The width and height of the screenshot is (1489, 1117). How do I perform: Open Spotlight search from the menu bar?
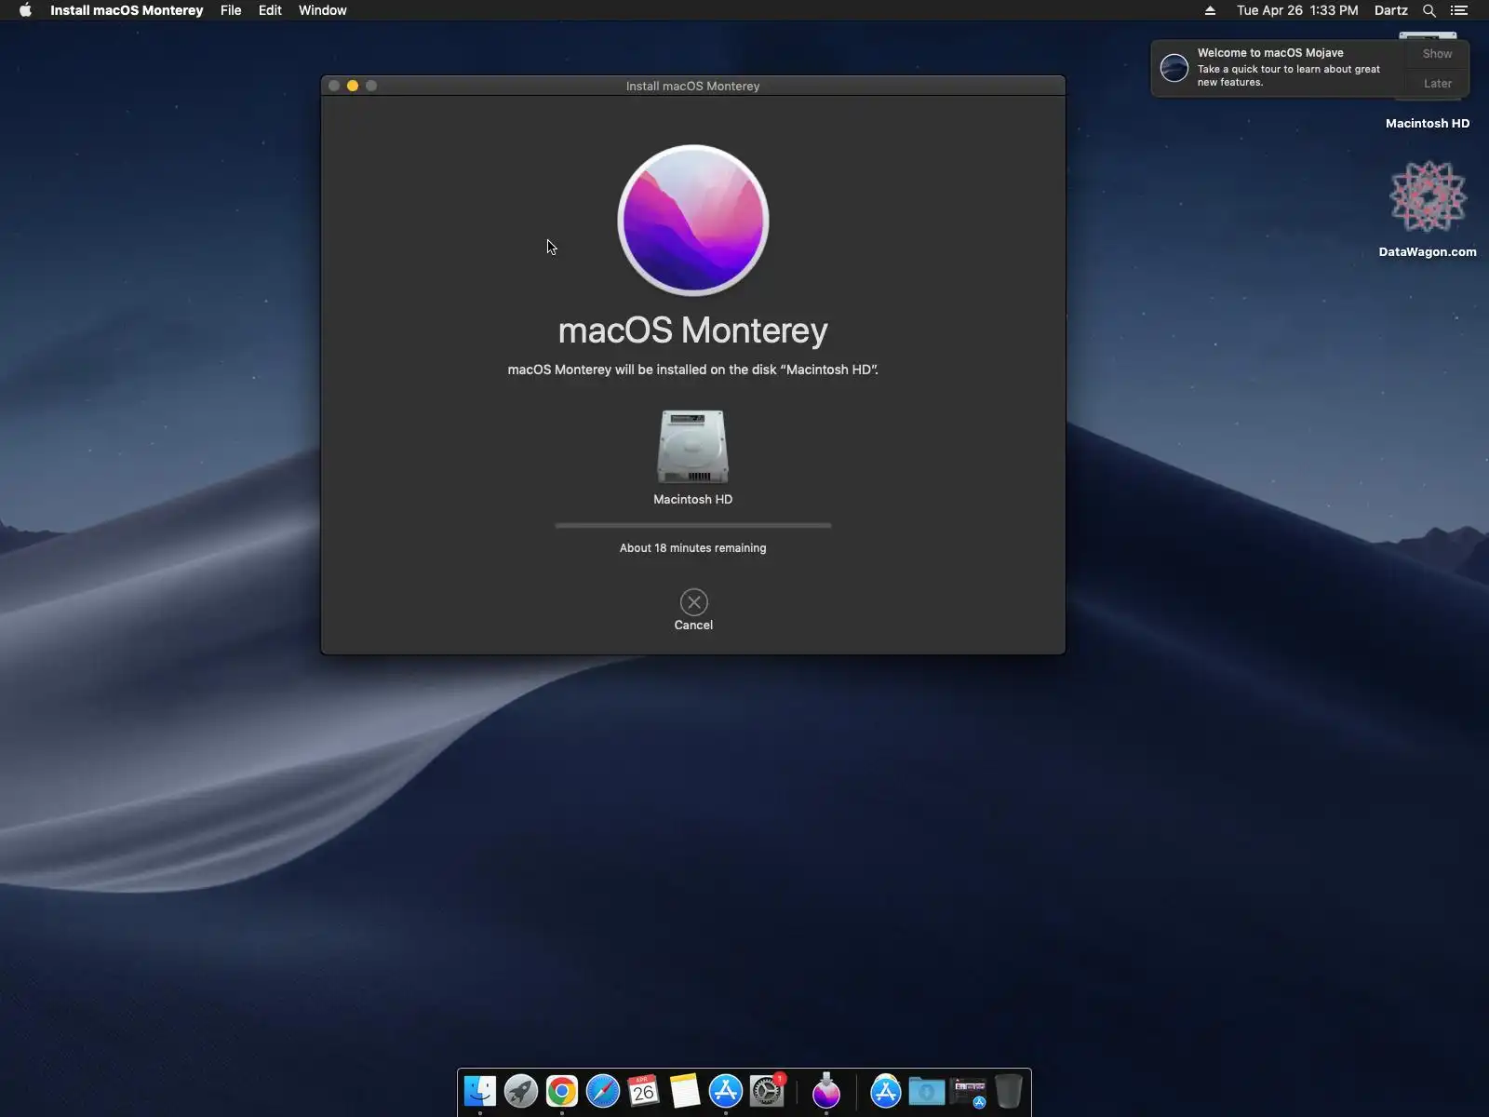point(1429,10)
